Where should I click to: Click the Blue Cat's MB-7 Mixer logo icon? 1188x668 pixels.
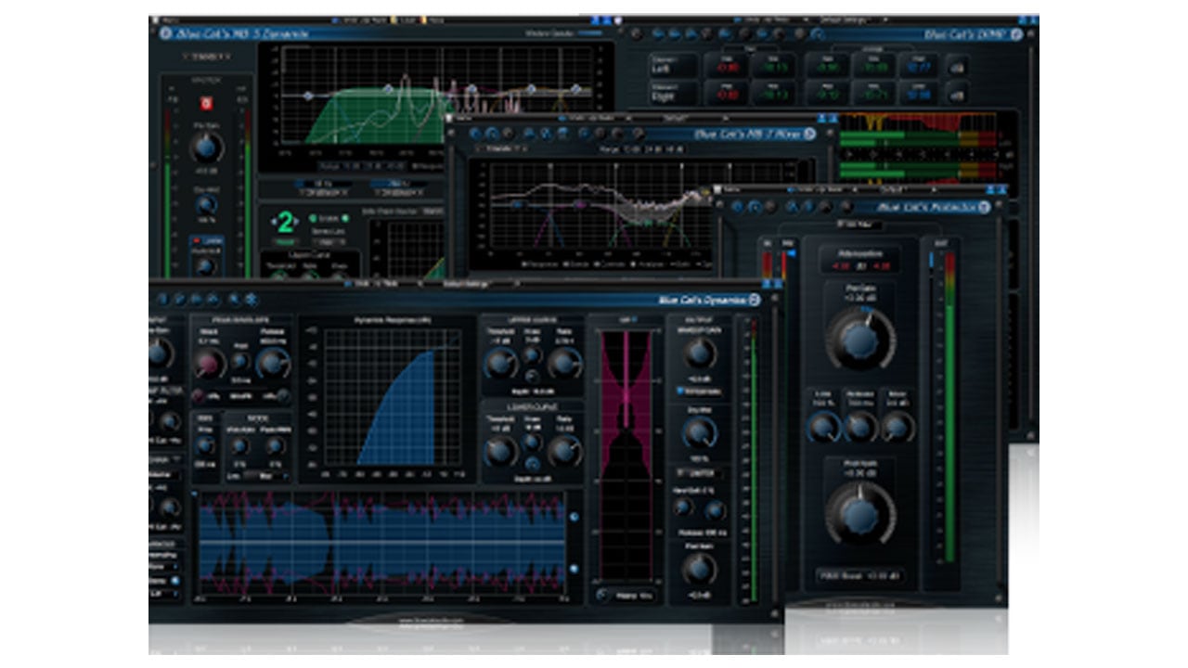[x=809, y=134]
